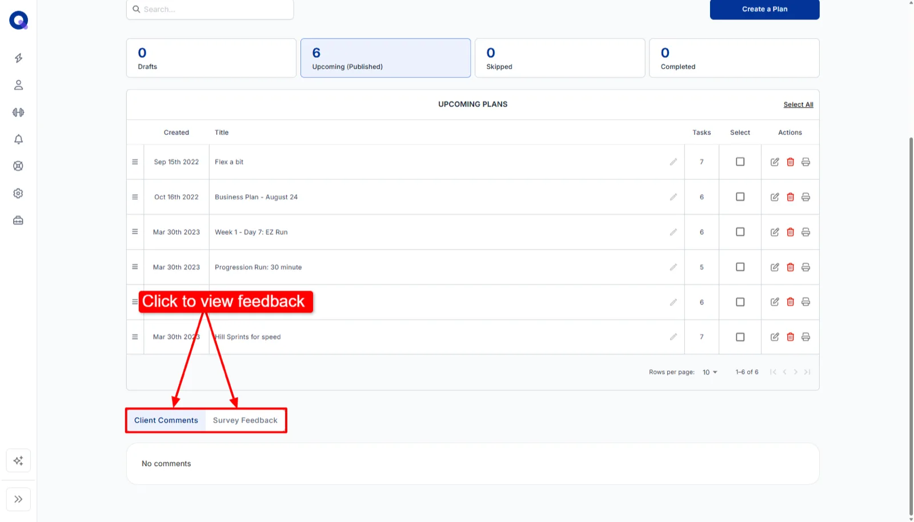Select the Hill Sprints for speed checkbox
Screen dimensions: 914x522
[x=740, y=337]
